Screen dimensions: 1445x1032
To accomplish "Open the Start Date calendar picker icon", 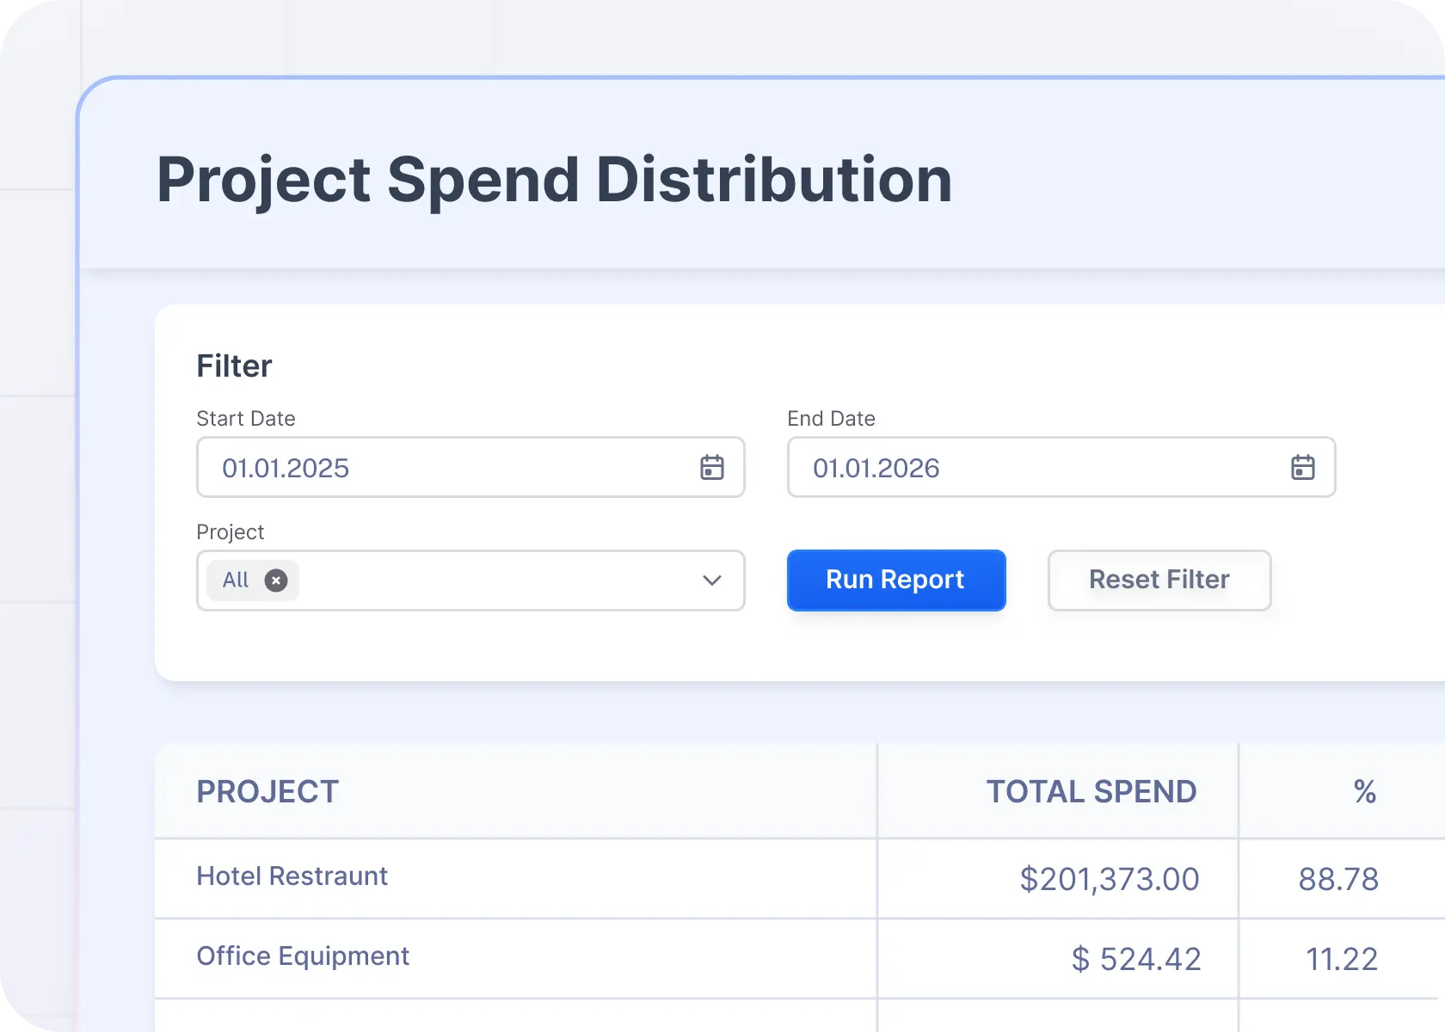I will (712, 467).
